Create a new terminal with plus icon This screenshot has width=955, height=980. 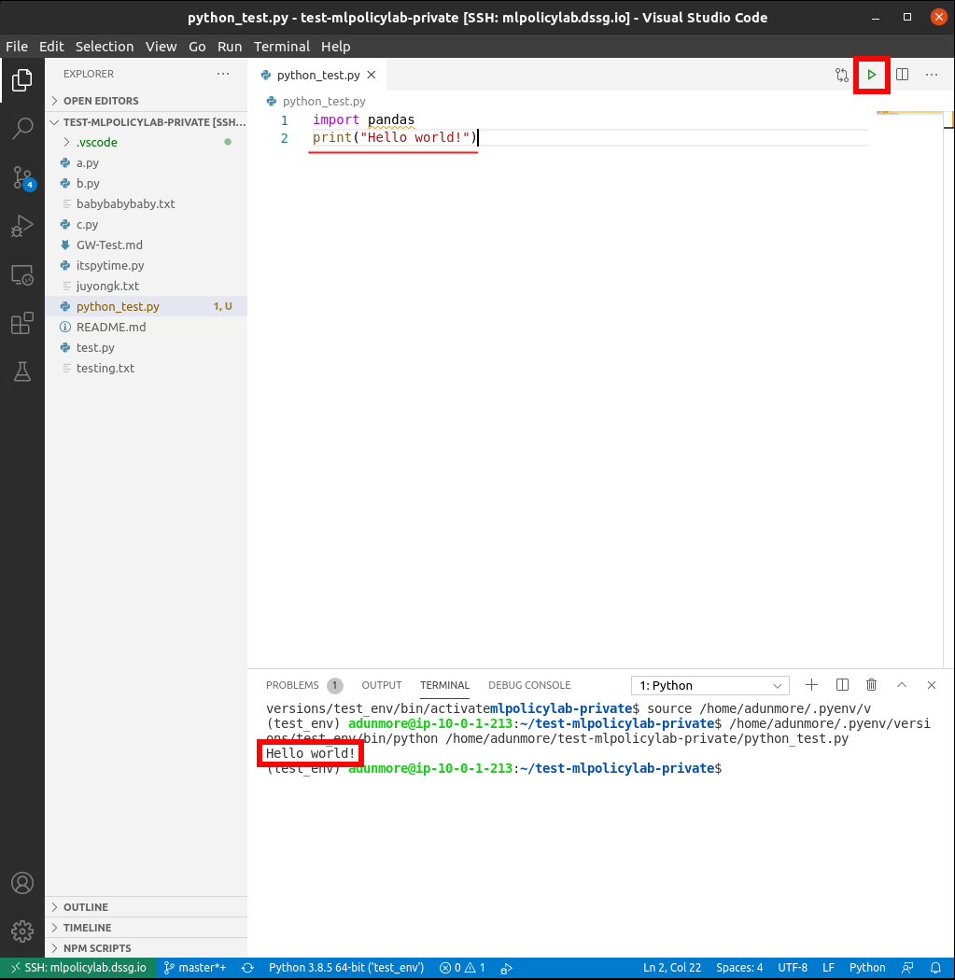811,685
